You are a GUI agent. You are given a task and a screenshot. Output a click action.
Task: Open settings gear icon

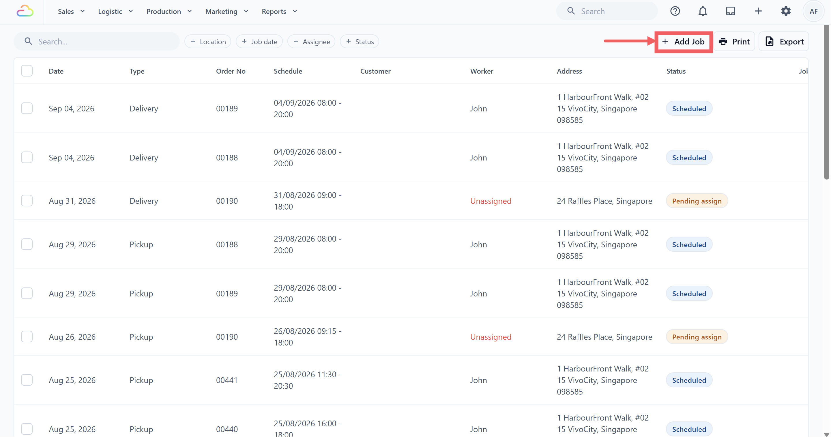tap(786, 11)
